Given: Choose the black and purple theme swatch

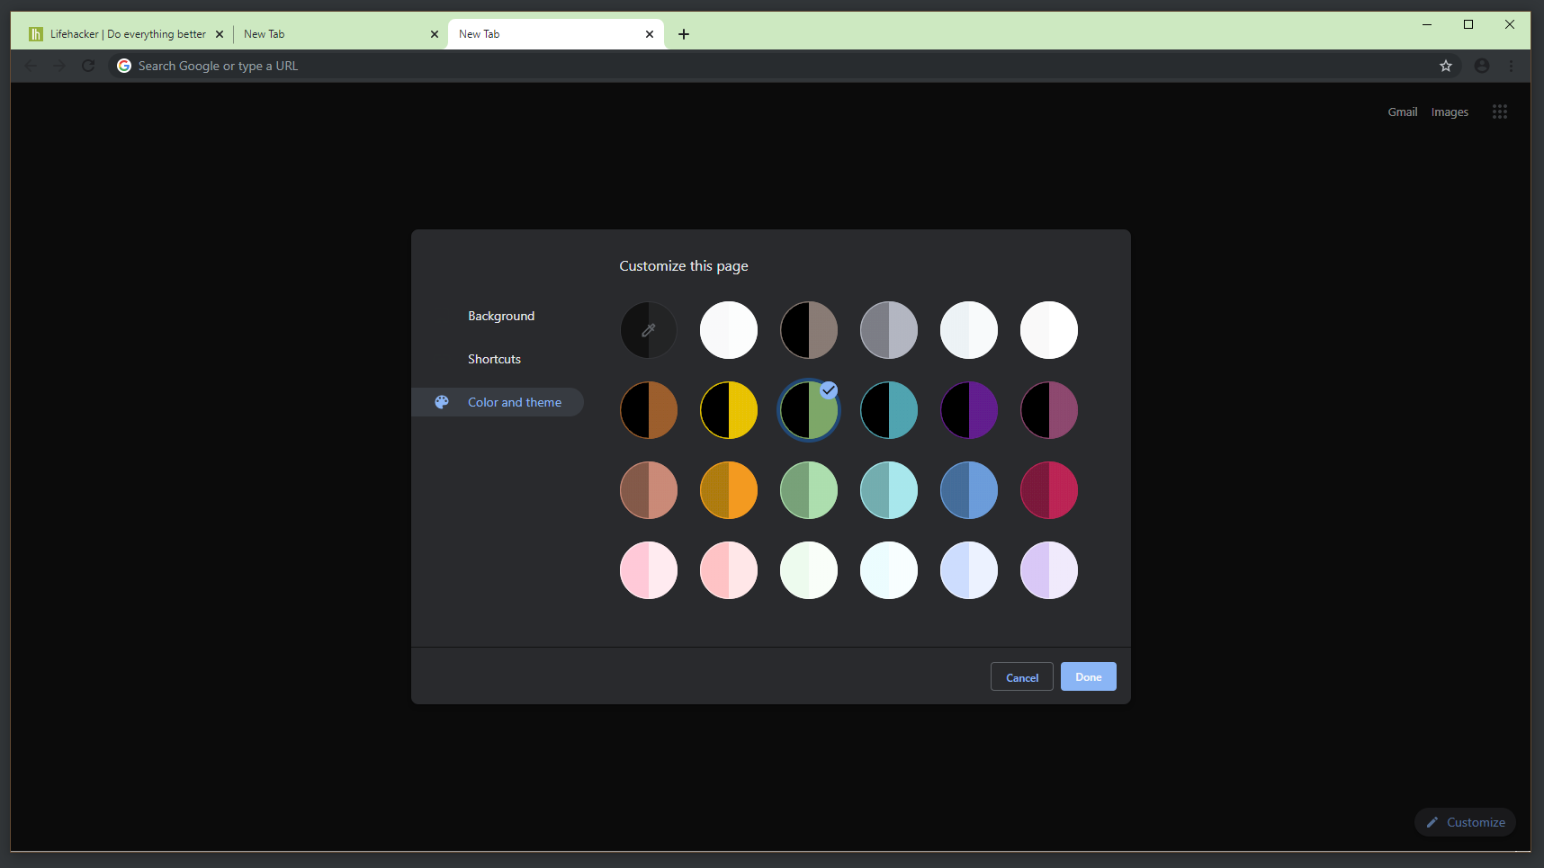Looking at the screenshot, I should pos(969,410).
